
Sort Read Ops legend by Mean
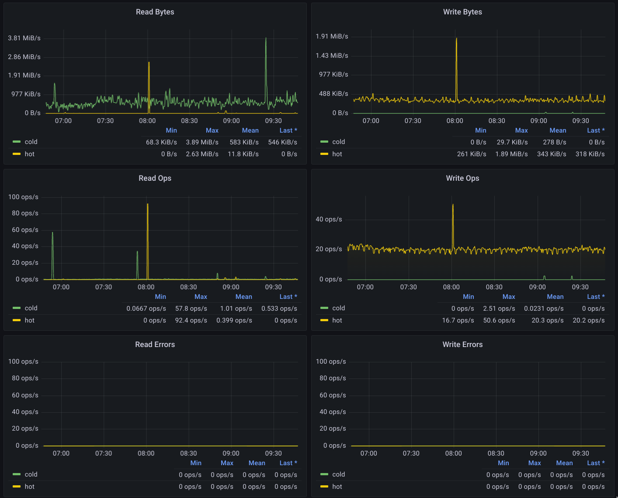pos(244,297)
